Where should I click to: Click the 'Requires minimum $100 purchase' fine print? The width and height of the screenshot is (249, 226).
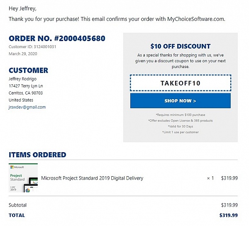180,115
